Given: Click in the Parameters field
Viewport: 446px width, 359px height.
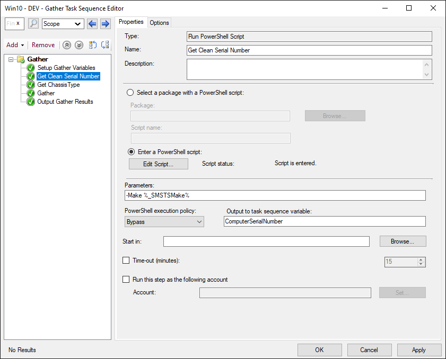Looking at the screenshot, I should tap(275, 195).
